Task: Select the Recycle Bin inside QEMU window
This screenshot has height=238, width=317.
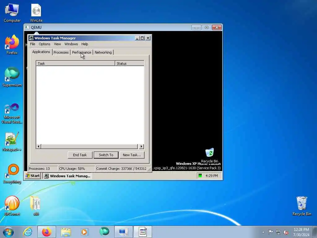Action: pyautogui.click(x=210, y=155)
